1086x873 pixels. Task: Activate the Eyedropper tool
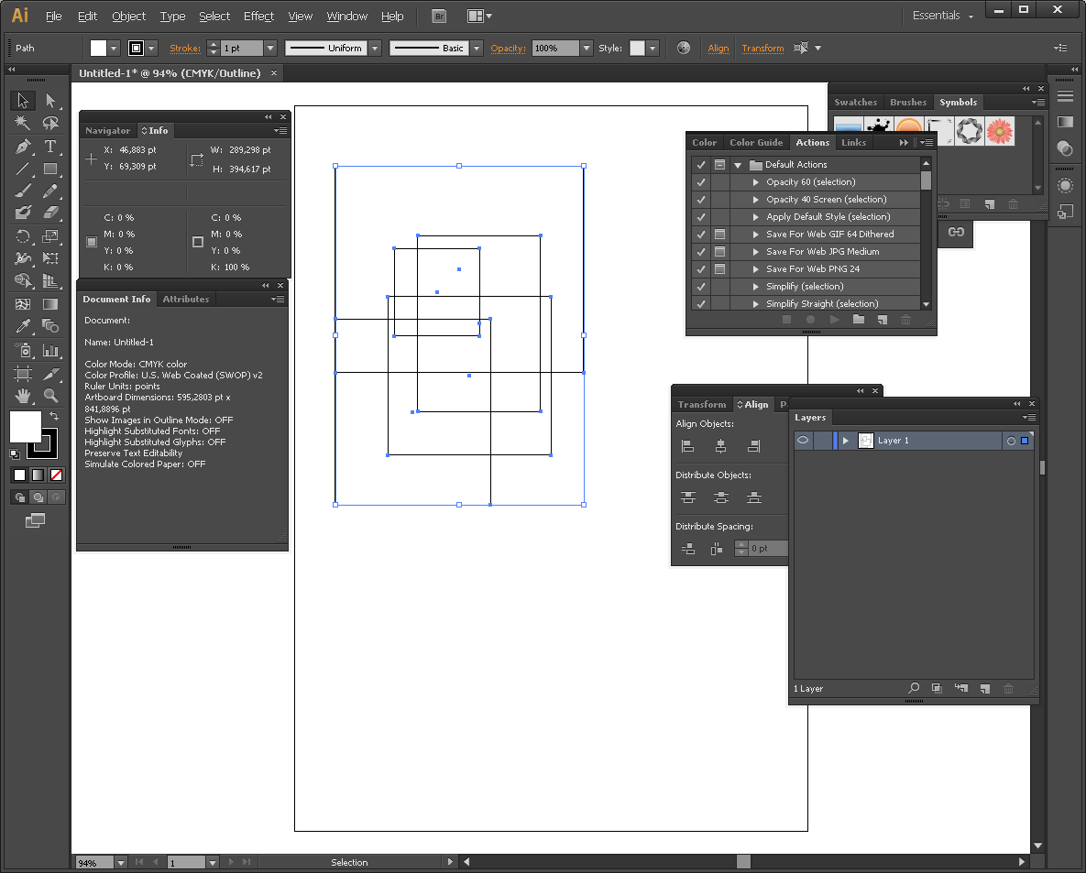[x=23, y=327]
